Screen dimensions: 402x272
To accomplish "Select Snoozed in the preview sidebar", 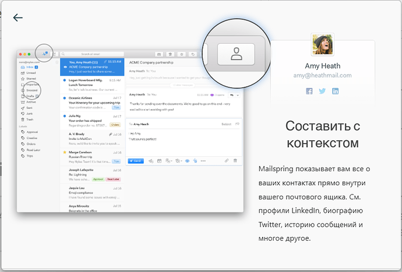I will click(29, 90).
